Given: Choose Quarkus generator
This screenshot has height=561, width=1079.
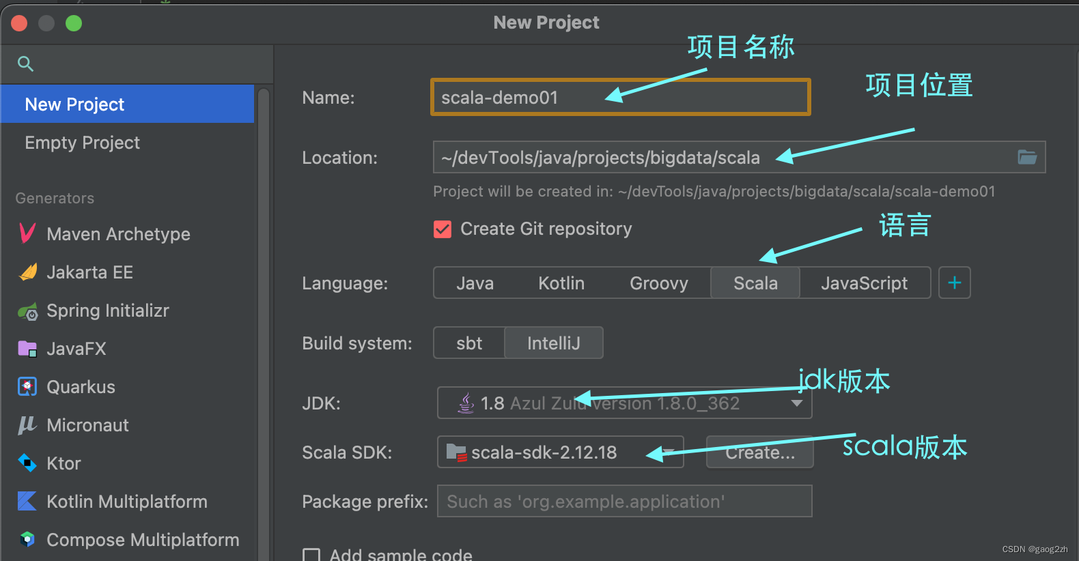Looking at the screenshot, I should coord(127,387).
